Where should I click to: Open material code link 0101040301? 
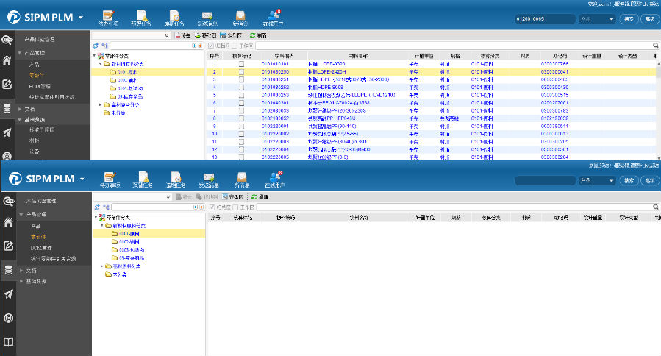coord(274,102)
